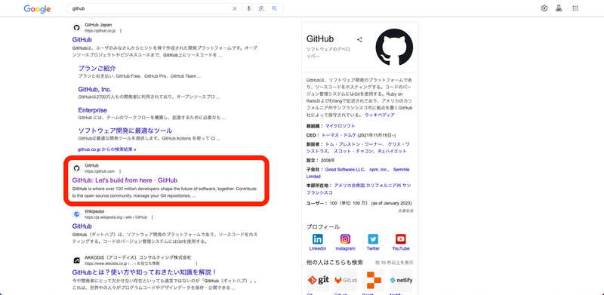Open the netlify related search thumbnail
This screenshot has width=604, height=295.
coord(401,281)
